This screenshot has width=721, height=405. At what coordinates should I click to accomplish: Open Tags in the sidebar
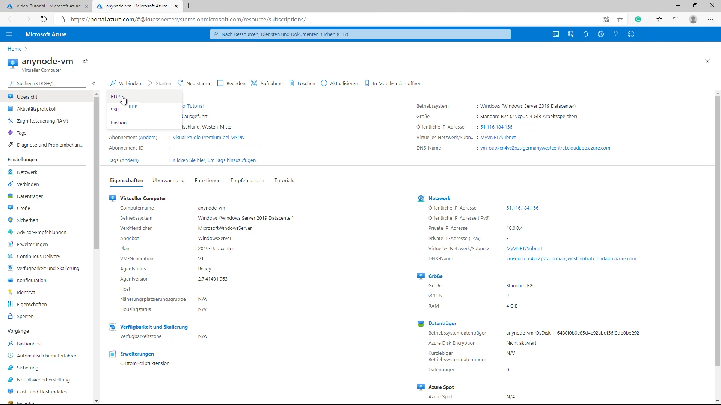(47, 133)
